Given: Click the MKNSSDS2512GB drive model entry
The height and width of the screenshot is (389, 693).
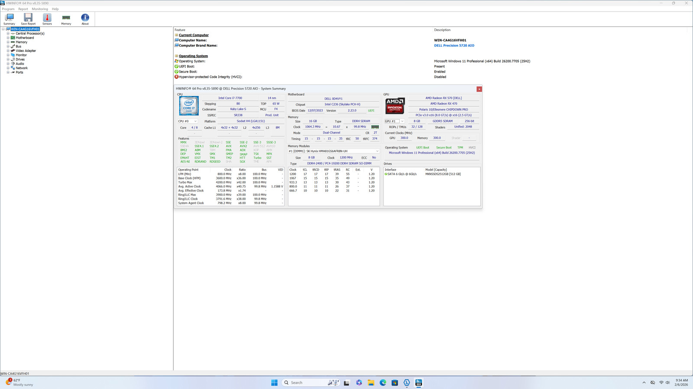Looking at the screenshot, I should tap(443, 174).
